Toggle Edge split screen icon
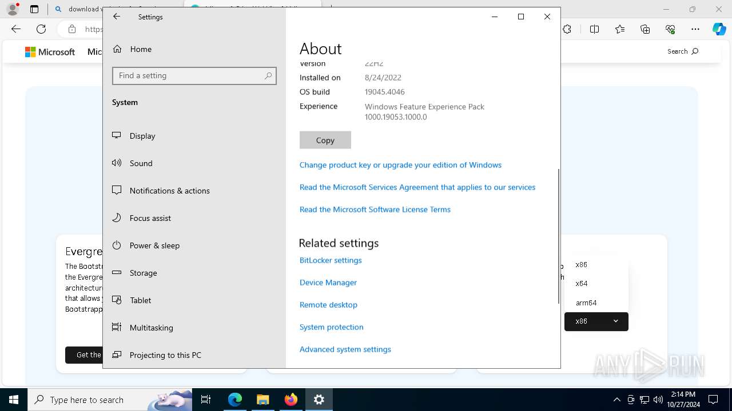Image resolution: width=732 pixels, height=411 pixels. (x=595, y=29)
